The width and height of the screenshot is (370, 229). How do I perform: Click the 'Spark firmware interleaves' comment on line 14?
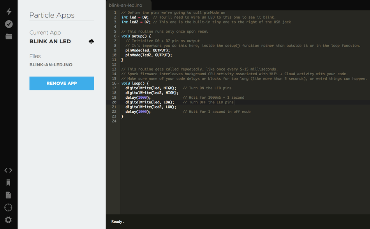point(234,74)
